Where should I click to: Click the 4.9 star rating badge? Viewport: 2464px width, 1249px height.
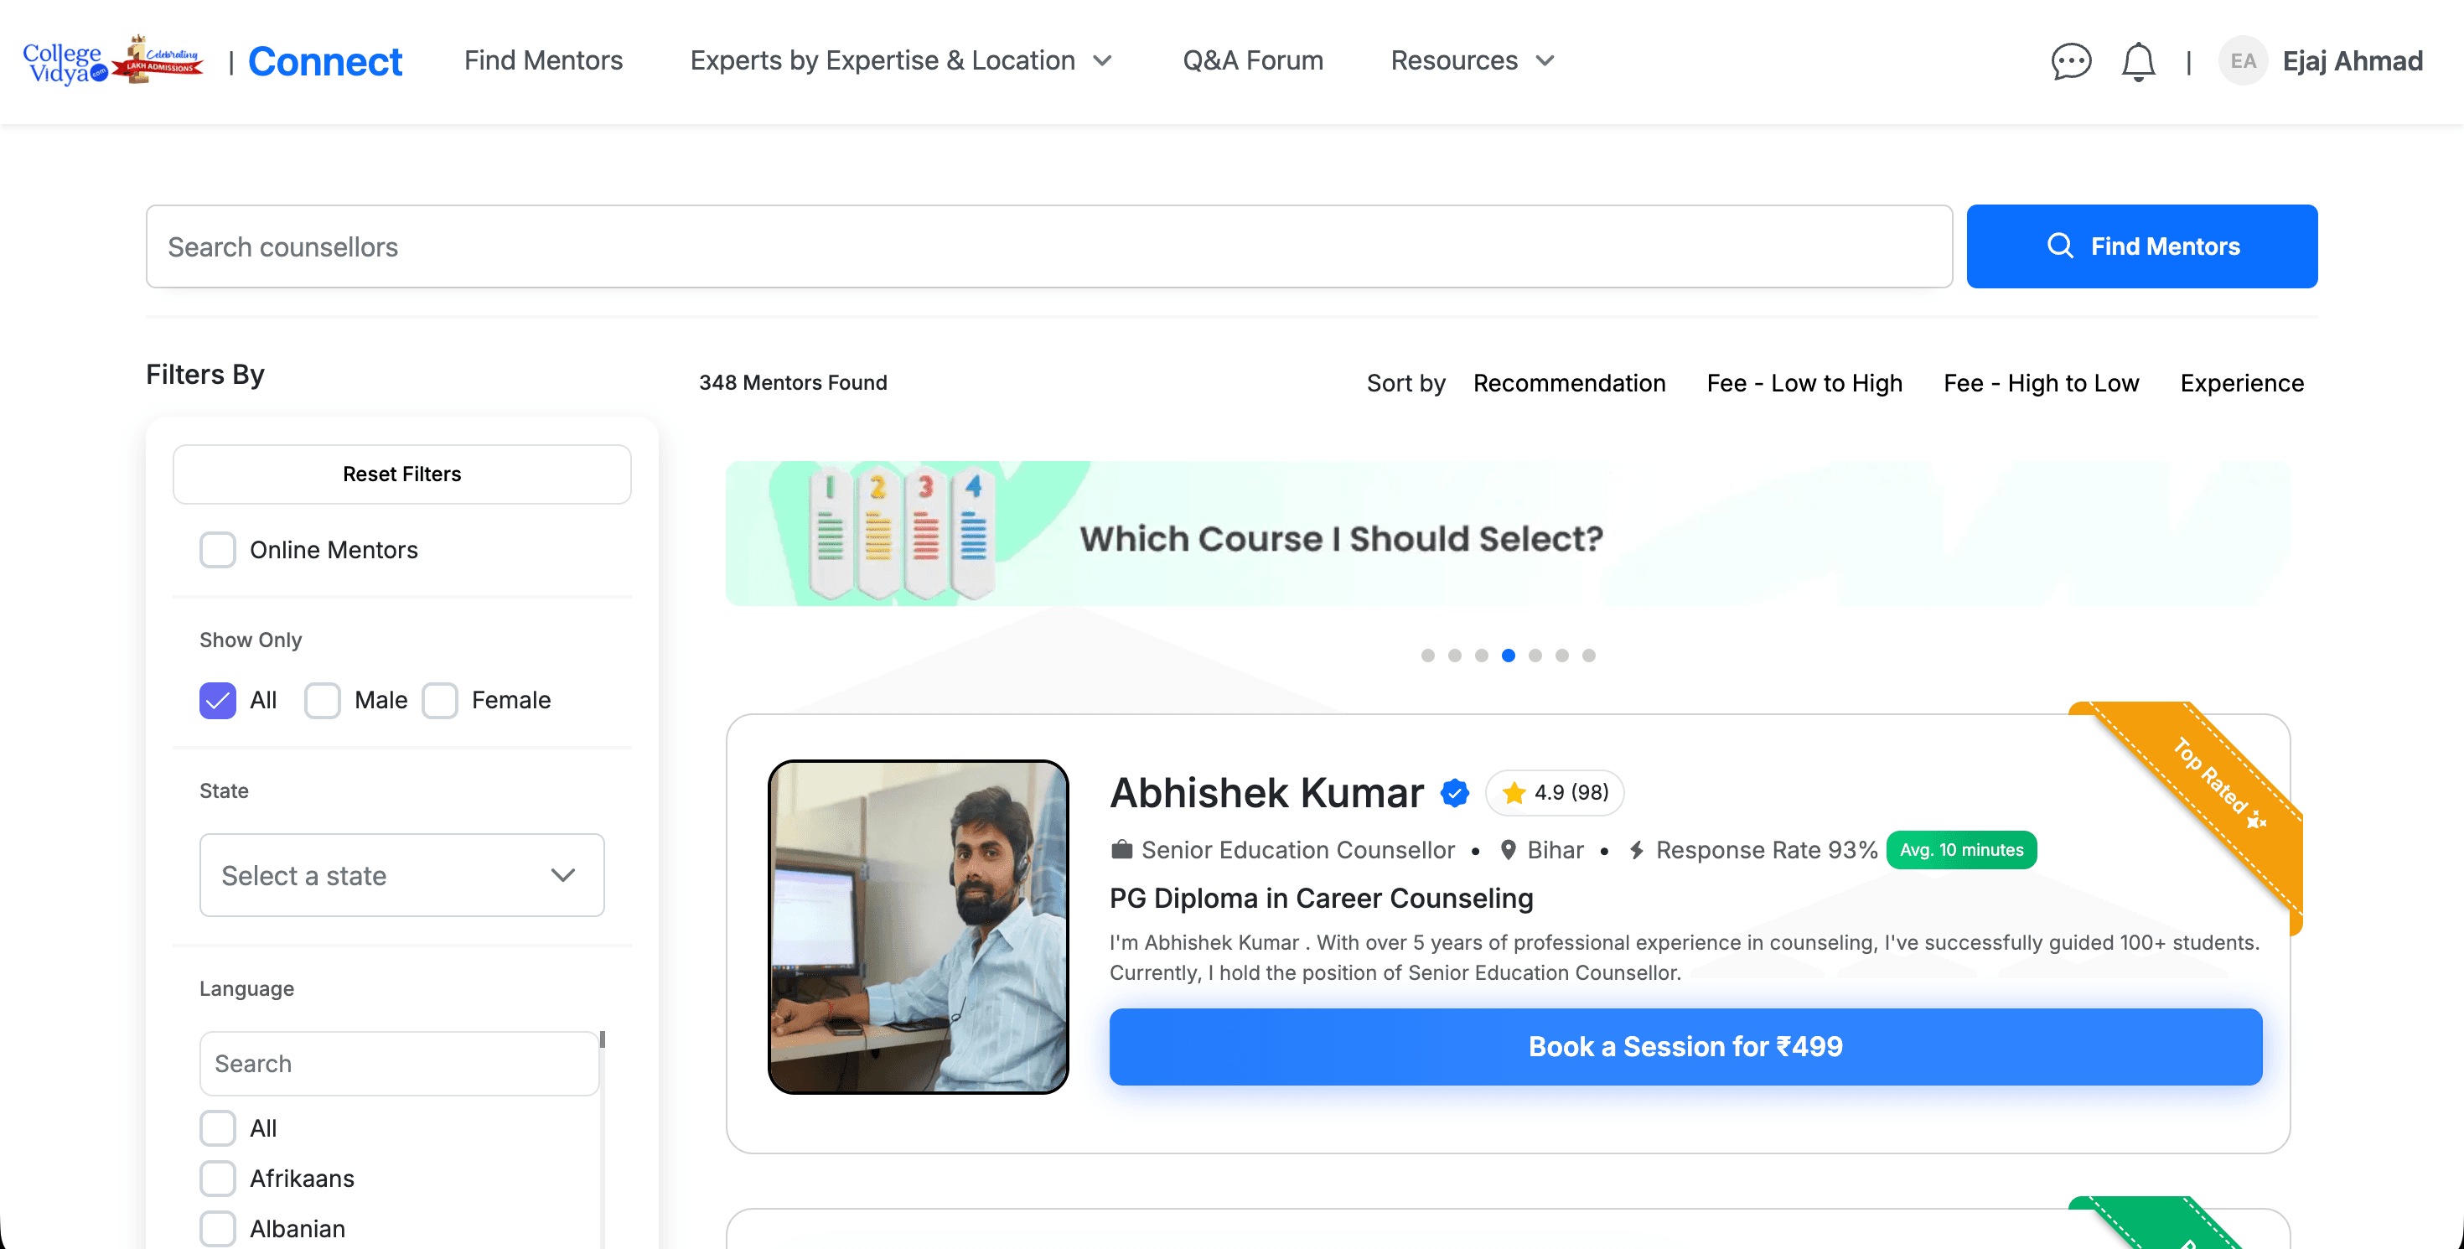pos(1555,793)
